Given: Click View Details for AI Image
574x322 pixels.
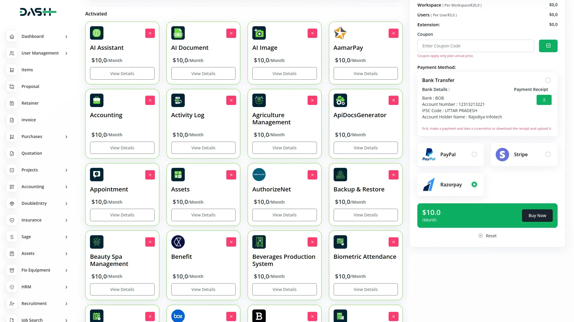Looking at the screenshot, I should tap(284, 73).
